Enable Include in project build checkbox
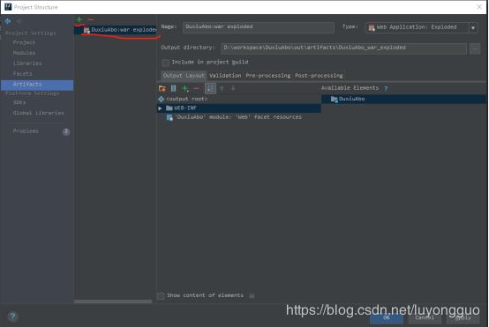The image size is (489, 327). [x=166, y=63]
